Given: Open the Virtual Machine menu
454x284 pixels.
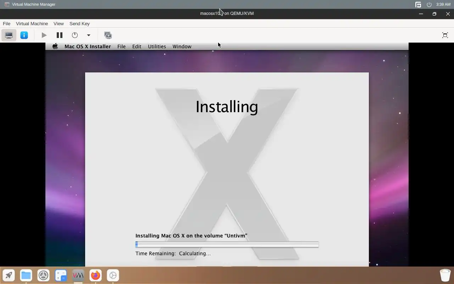Looking at the screenshot, I should 32,23.
